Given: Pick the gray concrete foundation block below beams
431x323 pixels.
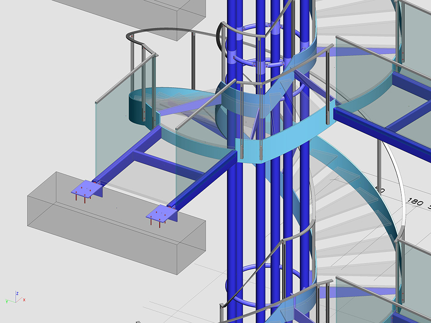Looking at the screenshot, I should (112, 233).
